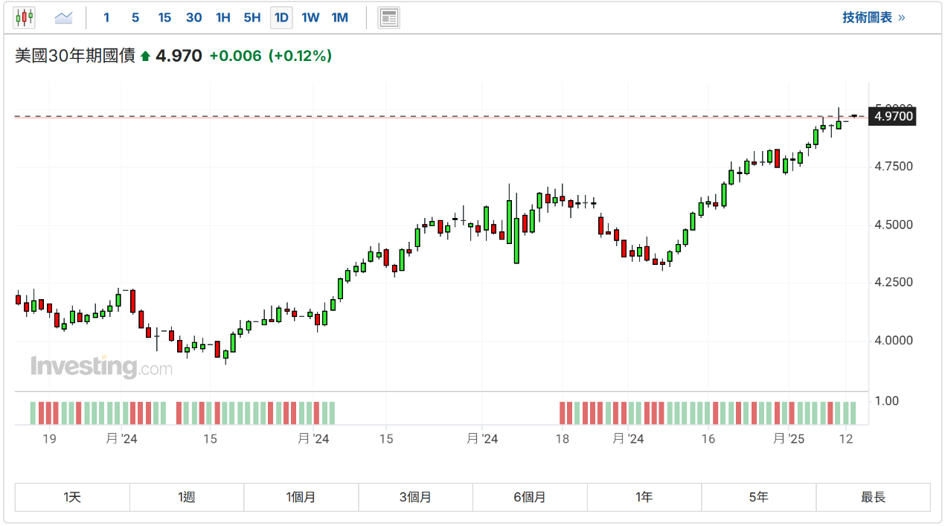This screenshot has height=526, width=945.
Task: Show the 5年 time range
Action: coord(758,497)
